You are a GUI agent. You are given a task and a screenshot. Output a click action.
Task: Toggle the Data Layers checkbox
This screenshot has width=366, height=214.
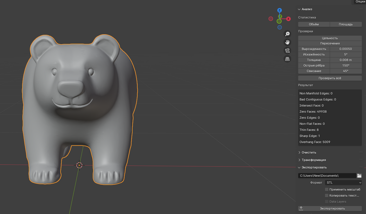point(327,202)
